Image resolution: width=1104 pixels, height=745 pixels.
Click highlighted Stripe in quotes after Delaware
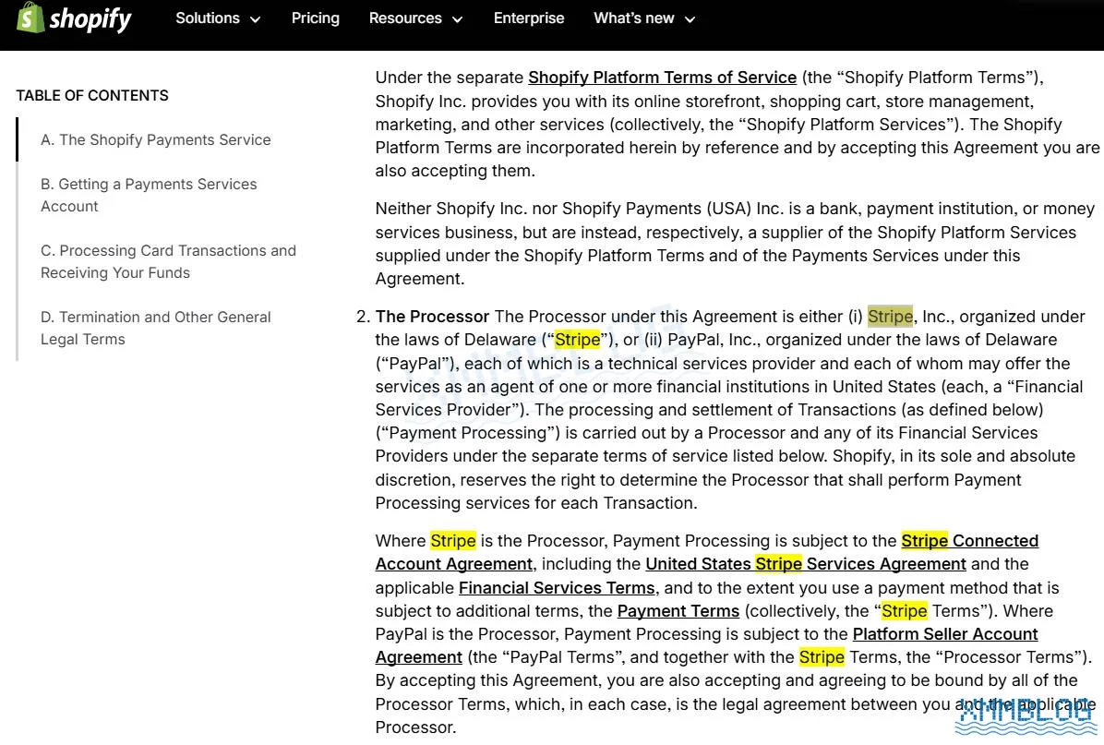coord(577,340)
